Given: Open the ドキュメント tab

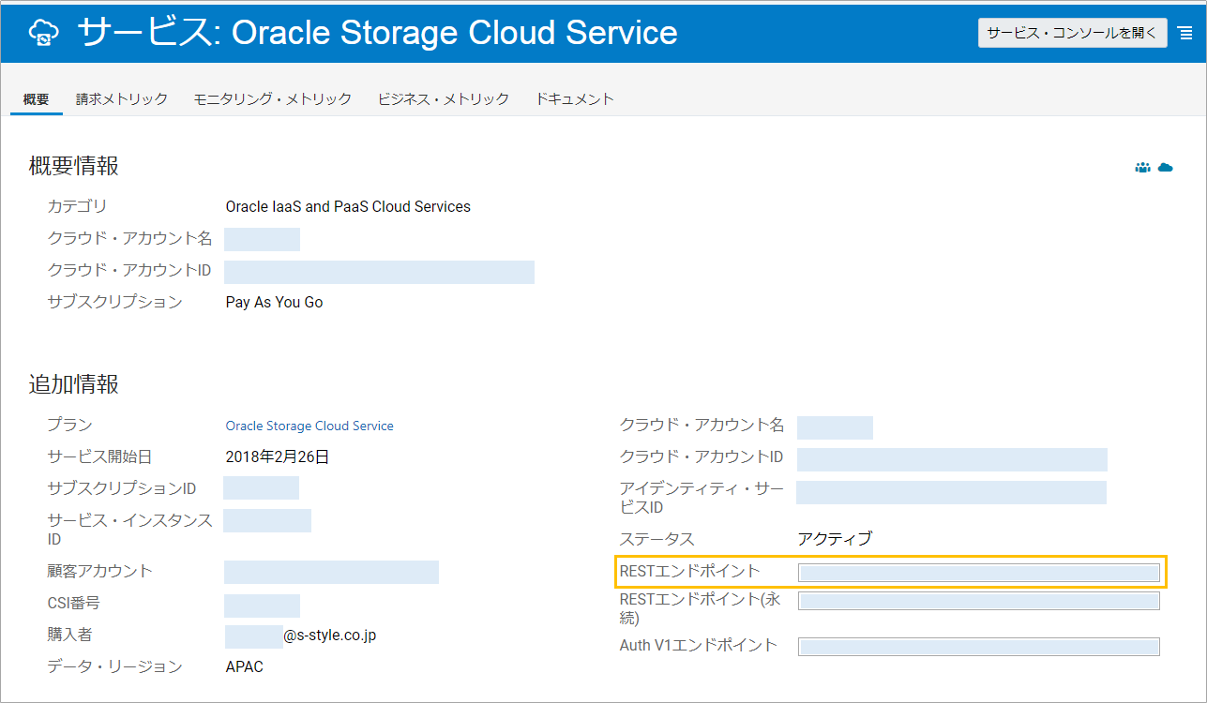Looking at the screenshot, I should click(575, 98).
